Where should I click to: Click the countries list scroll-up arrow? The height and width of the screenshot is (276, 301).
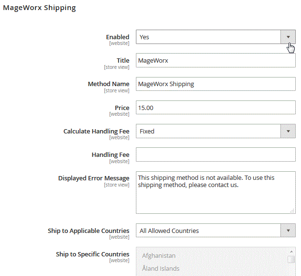[290, 252]
